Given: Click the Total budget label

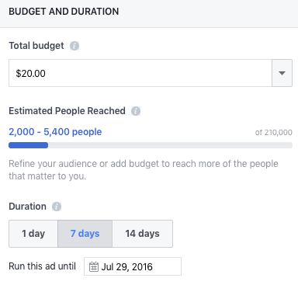Looking at the screenshot, I should (x=36, y=46).
